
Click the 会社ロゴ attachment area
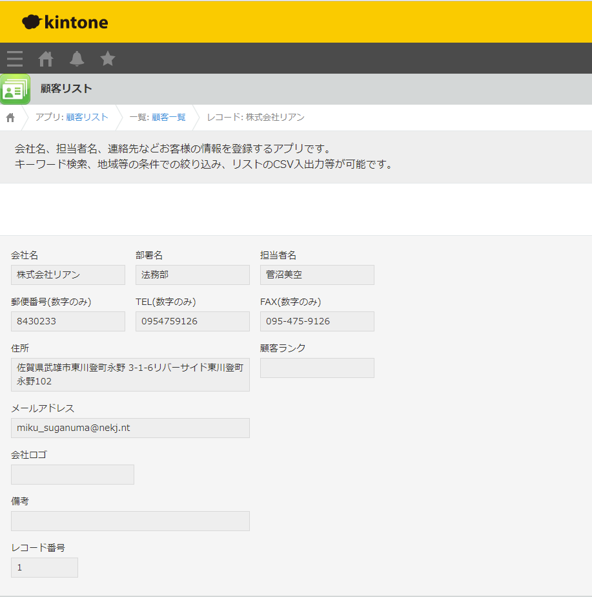click(72, 474)
